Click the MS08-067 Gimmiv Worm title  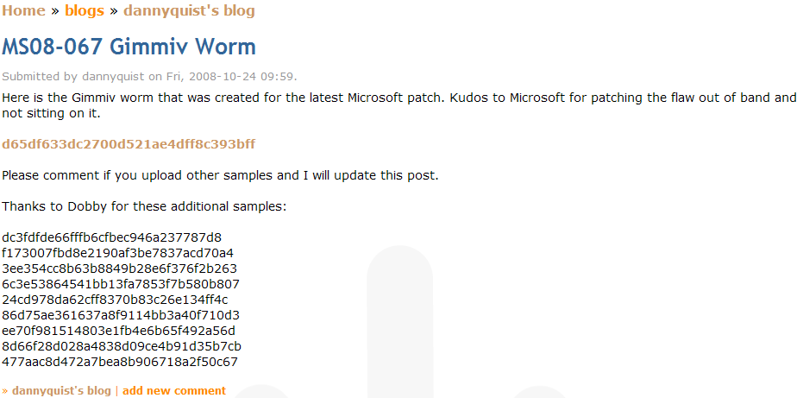[129, 46]
